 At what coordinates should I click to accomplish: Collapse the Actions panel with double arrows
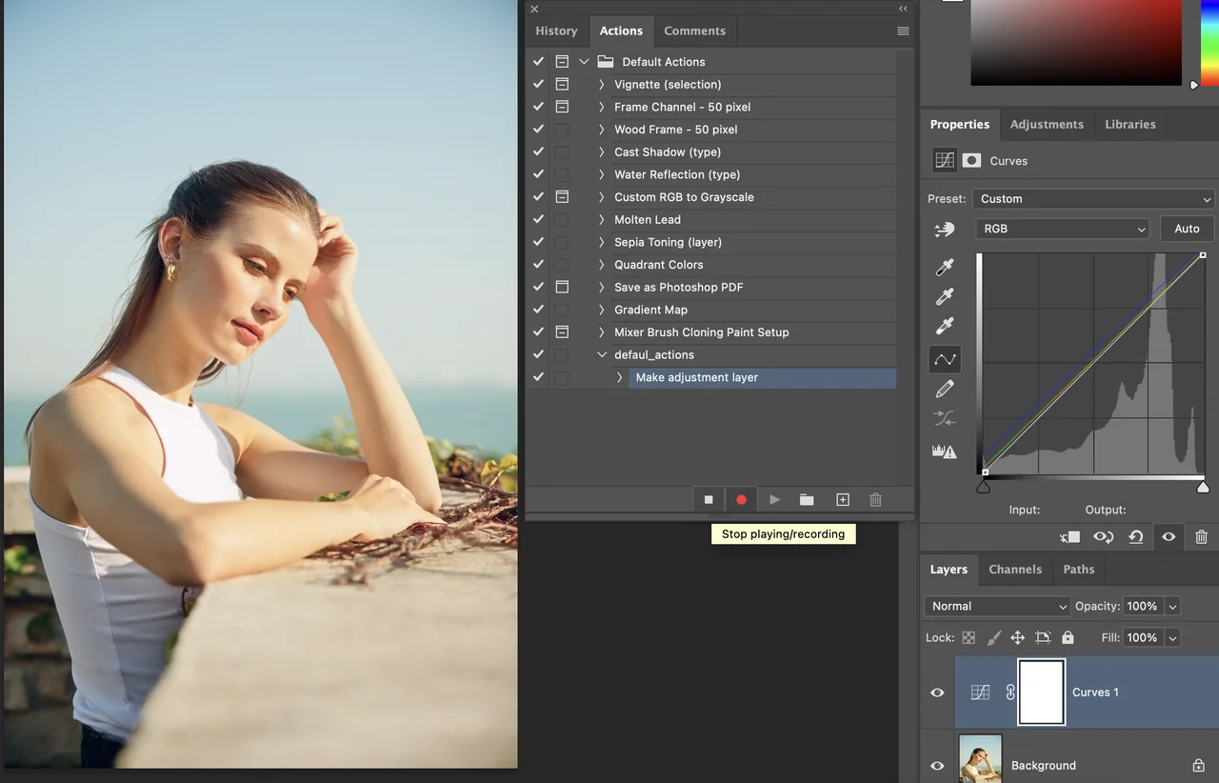click(x=903, y=9)
